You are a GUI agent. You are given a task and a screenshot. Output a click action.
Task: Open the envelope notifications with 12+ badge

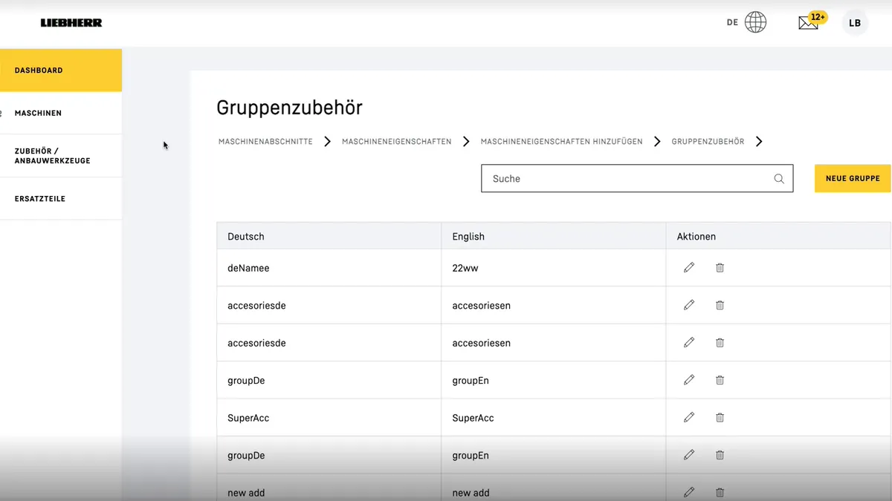tap(808, 22)
